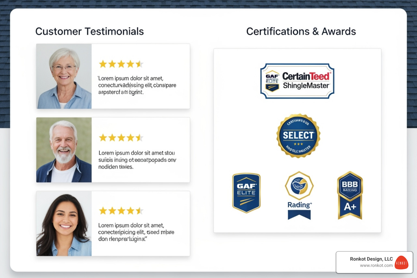Viewport: 417px width, 278px height.
Task: Select the gold SELECT seal badge
Action: click(x=298, y=136)
